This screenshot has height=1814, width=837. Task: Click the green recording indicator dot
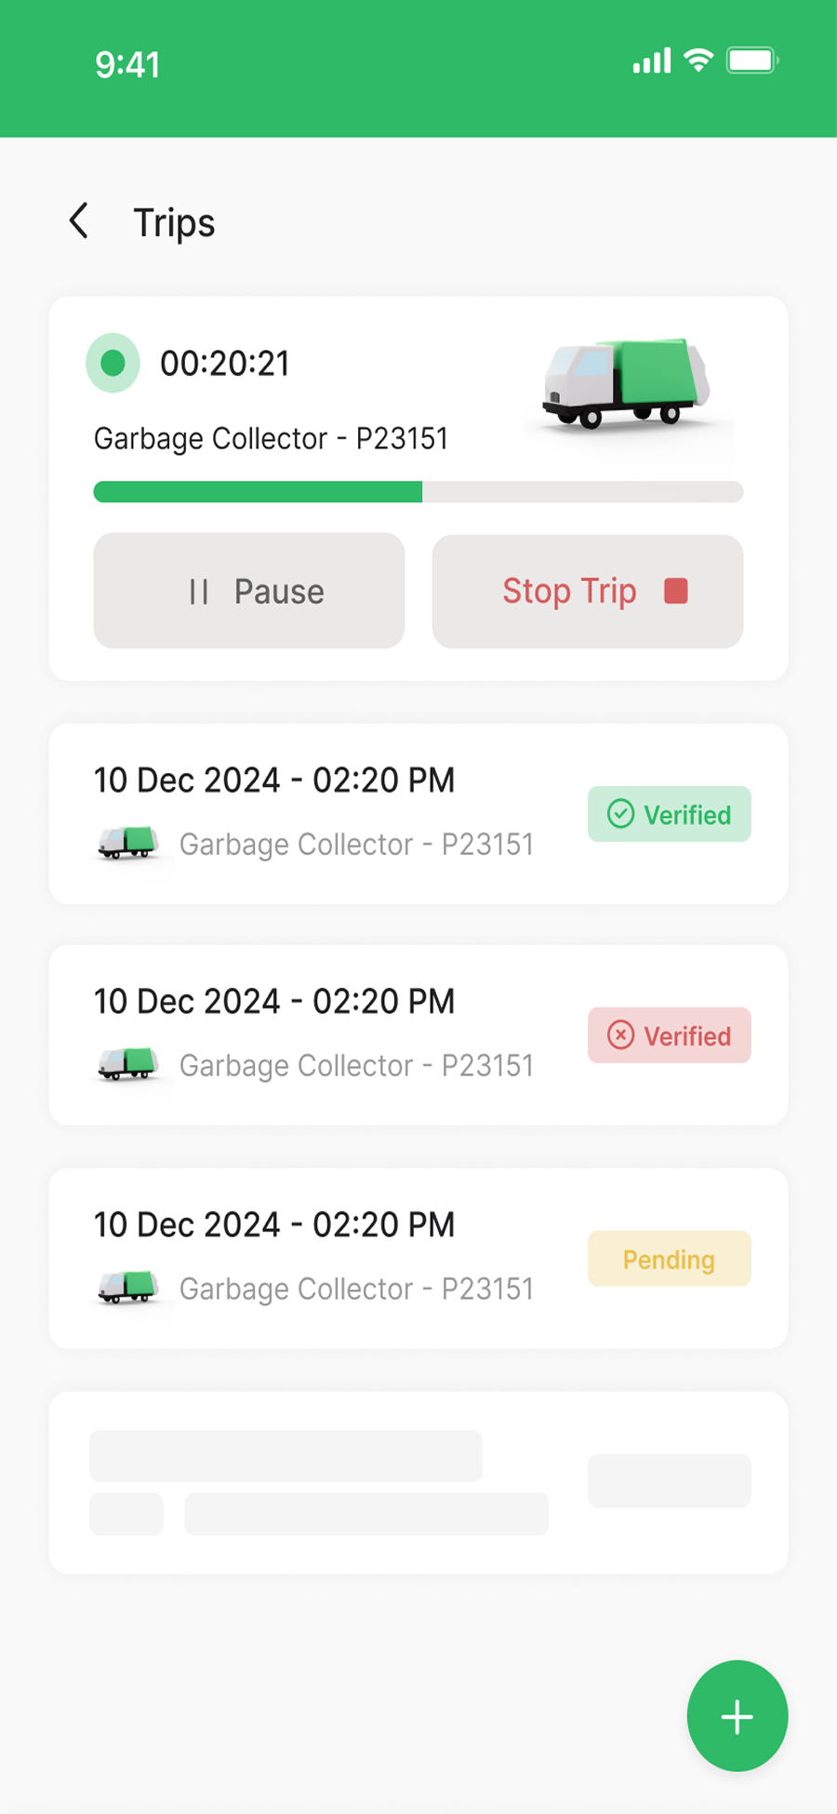(x=113, y=363)
